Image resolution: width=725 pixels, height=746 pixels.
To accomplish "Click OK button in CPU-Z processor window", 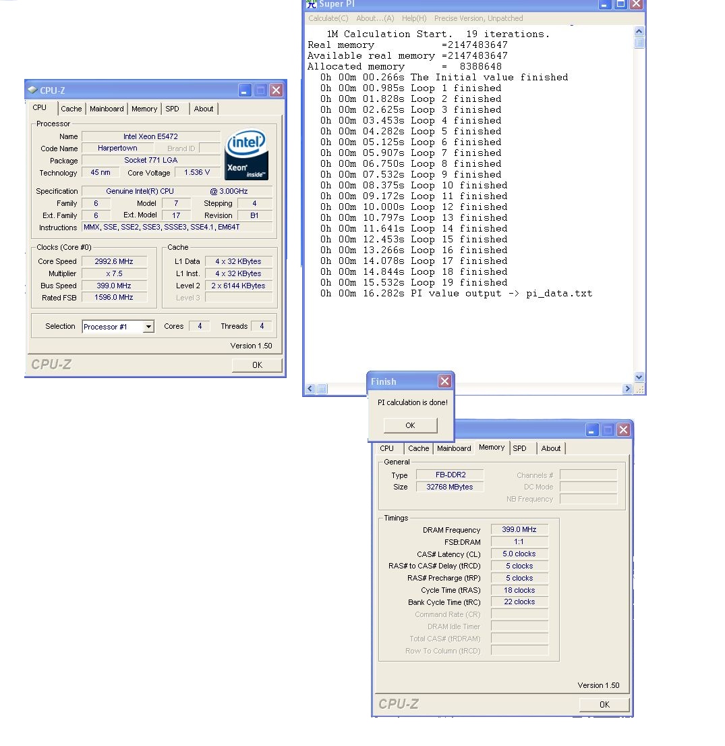I will (x=257, y=365).
